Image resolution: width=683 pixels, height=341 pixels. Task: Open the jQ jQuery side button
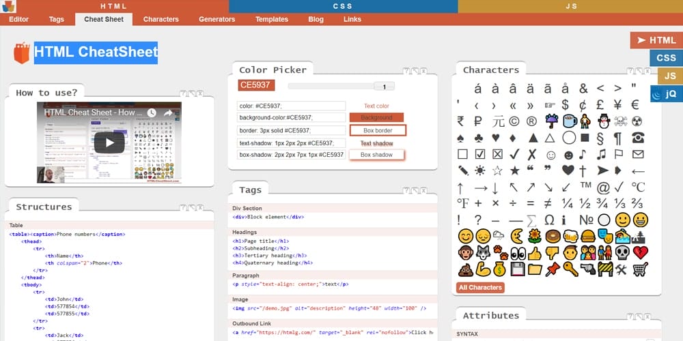coord(667,93)
